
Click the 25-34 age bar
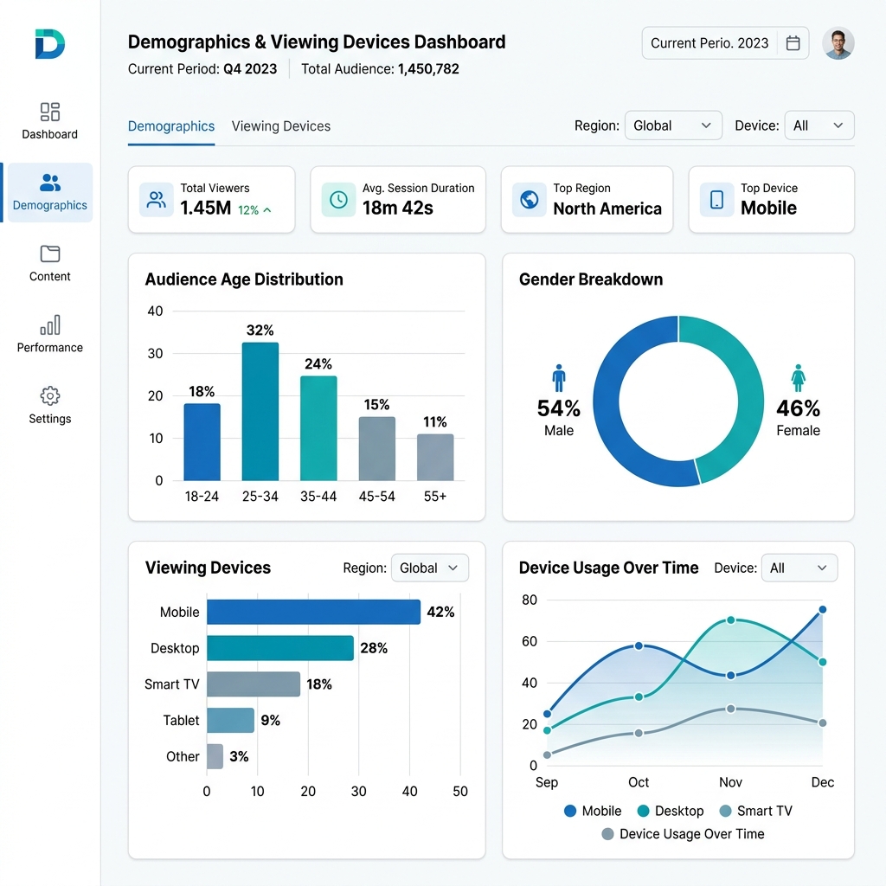click(x=260, y=411)
